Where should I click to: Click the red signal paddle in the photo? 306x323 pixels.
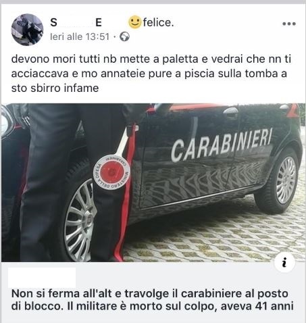[111, 172]
